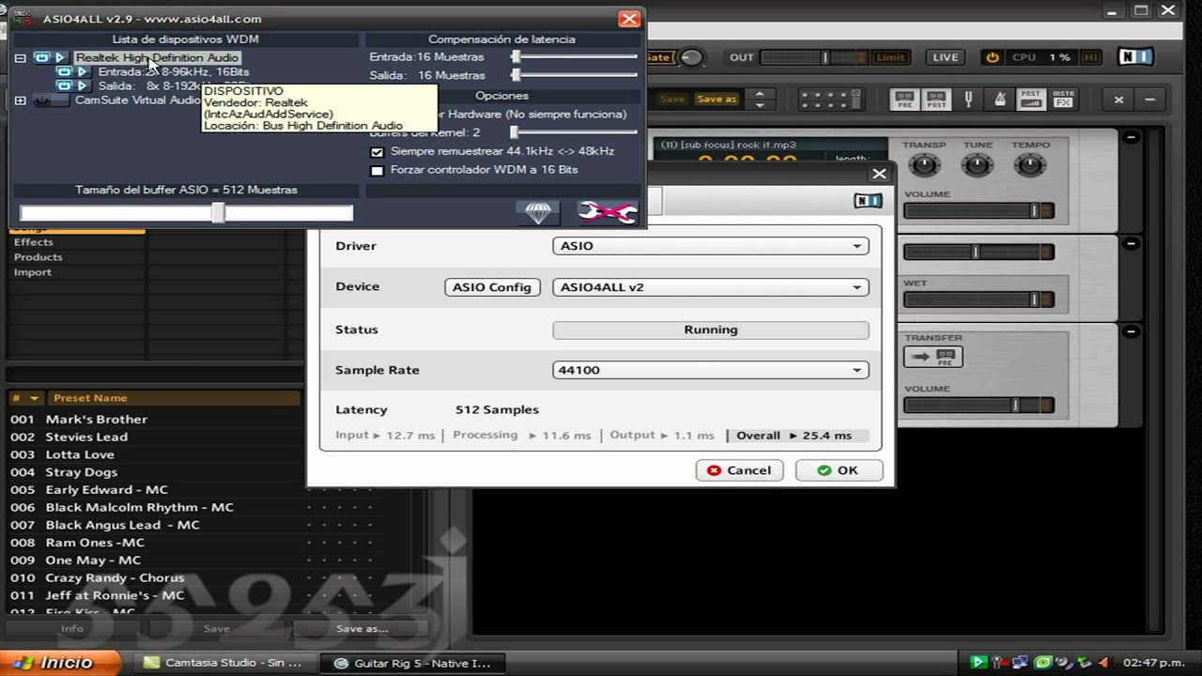Click preset down arrow next to Save as
Viewport: 1202px width, 676px height.
pos(760,104)
